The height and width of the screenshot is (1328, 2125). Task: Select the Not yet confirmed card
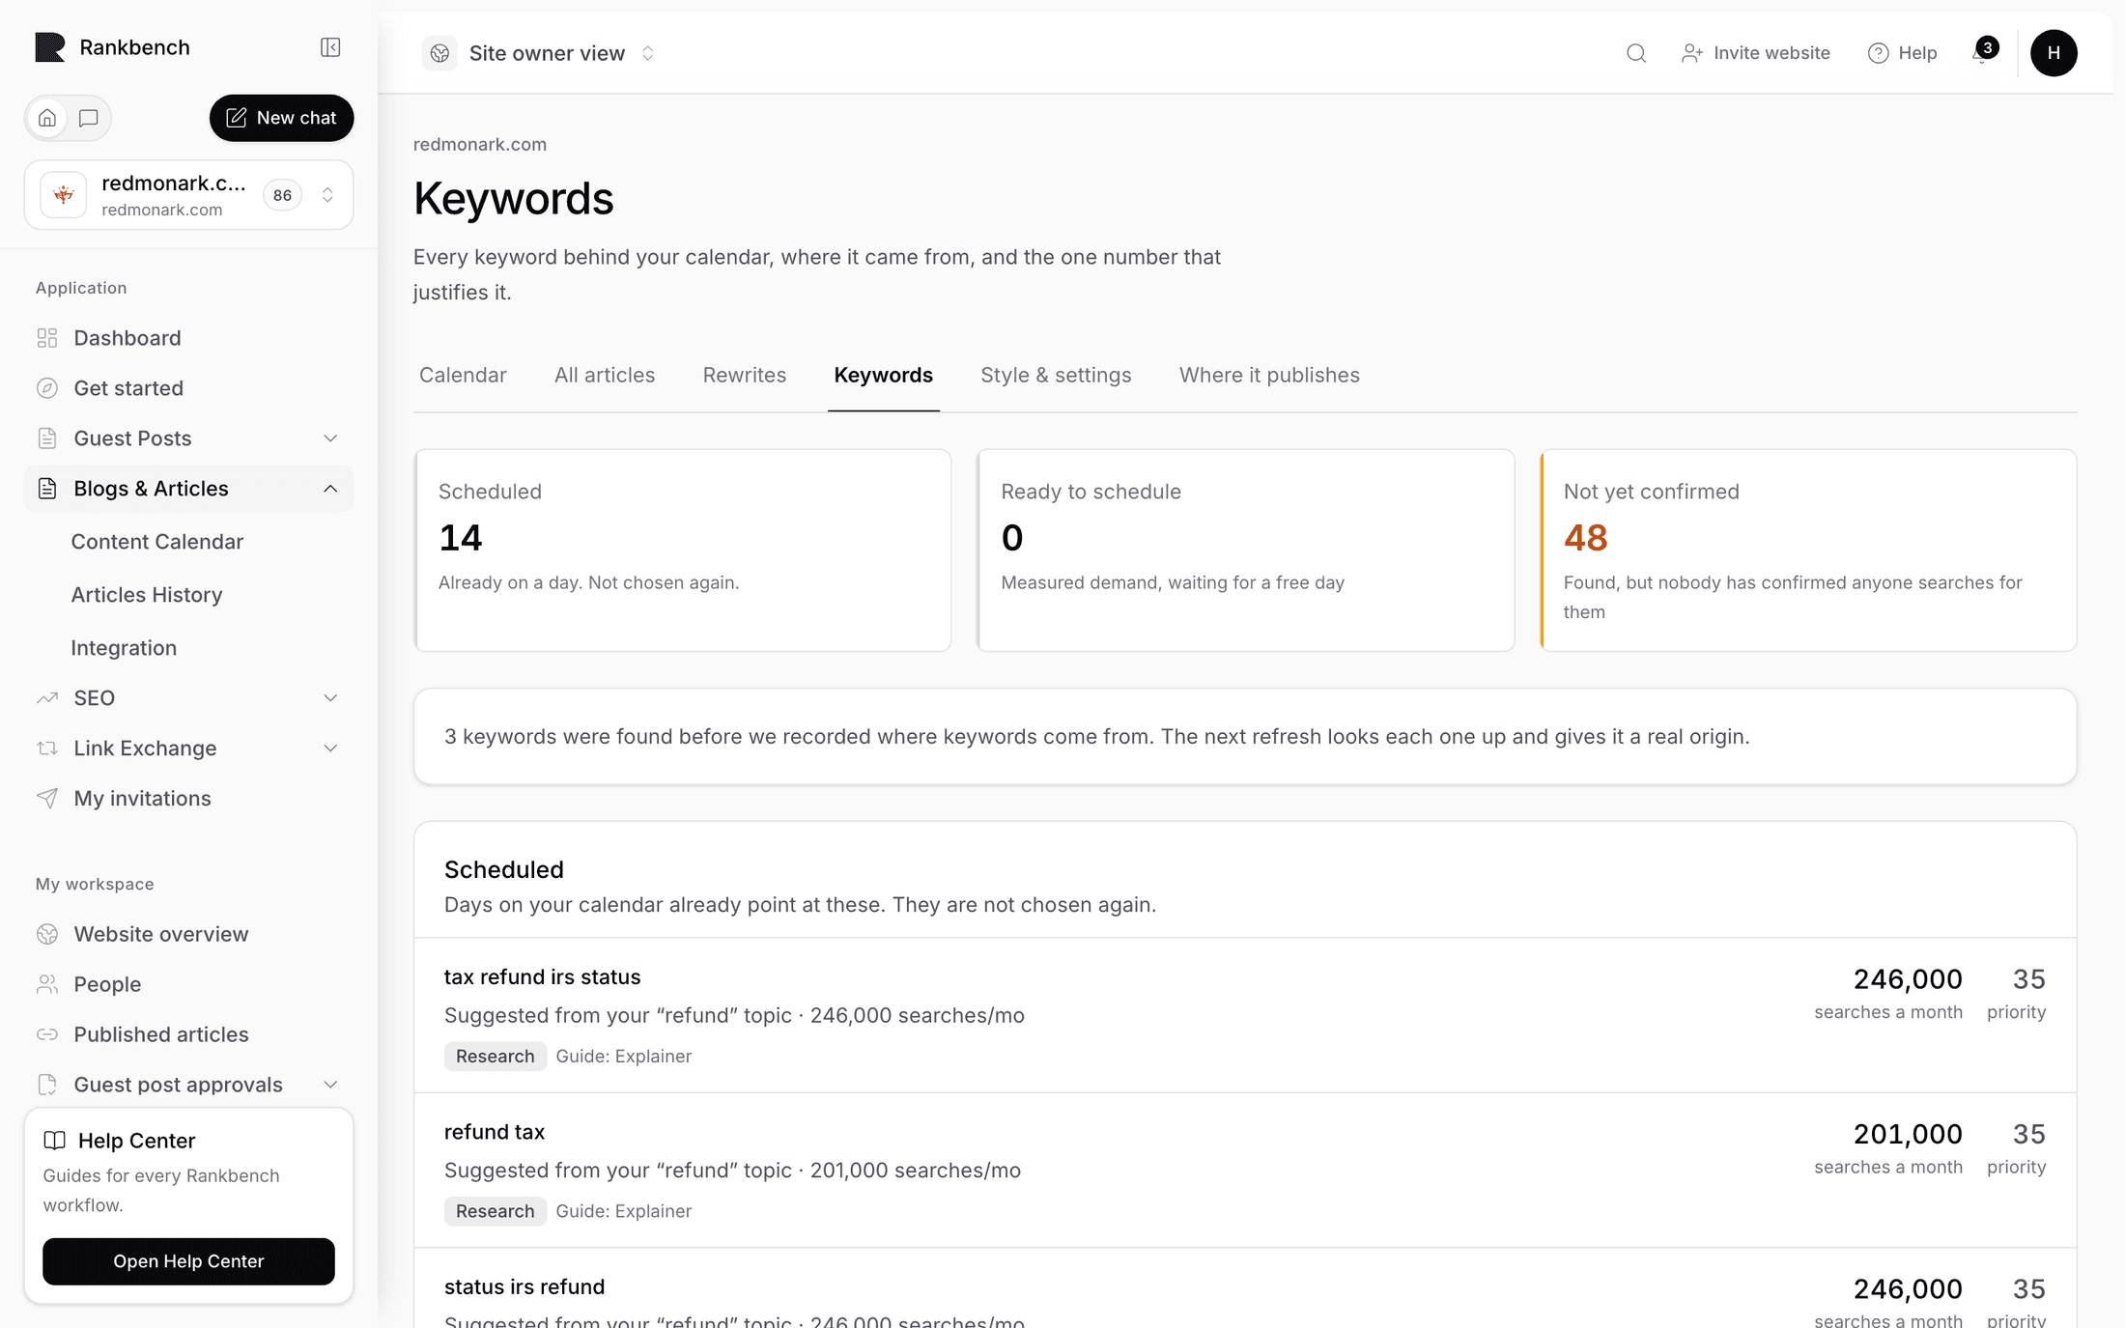1808,551
